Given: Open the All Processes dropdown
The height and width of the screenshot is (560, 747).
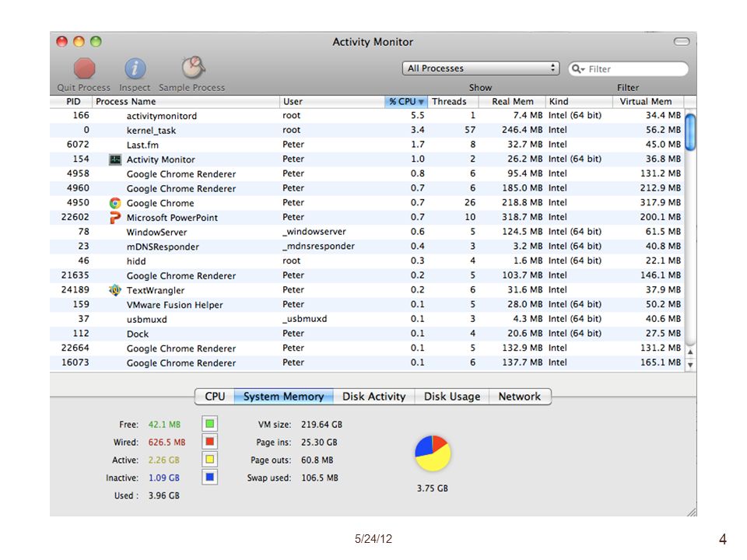Looking at the screenshot, I should [481, 68].
